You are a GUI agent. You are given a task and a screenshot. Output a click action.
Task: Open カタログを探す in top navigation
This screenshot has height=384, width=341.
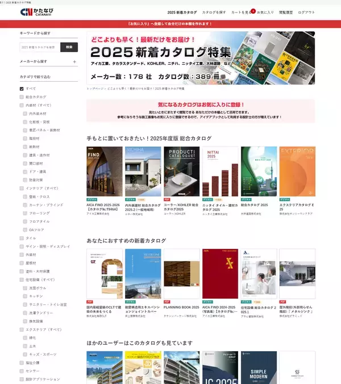(x=214, y=12)
